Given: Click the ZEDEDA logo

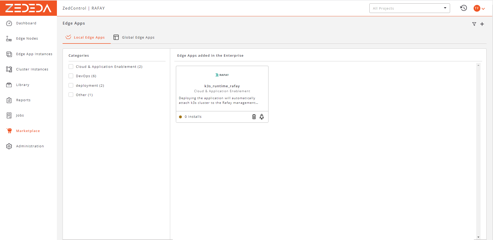Looking at the screenshot, I should click(28, 8).
